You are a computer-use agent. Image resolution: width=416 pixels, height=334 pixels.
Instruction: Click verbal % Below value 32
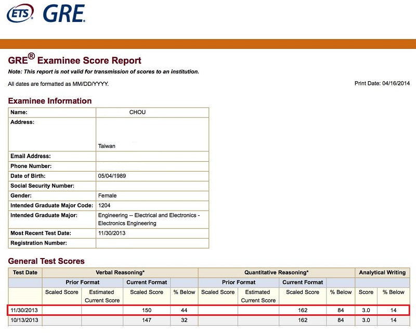184,320
